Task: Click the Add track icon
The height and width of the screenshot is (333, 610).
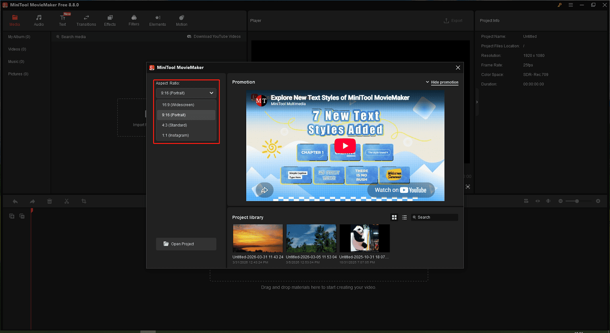Action: click(x=12, y=216)
